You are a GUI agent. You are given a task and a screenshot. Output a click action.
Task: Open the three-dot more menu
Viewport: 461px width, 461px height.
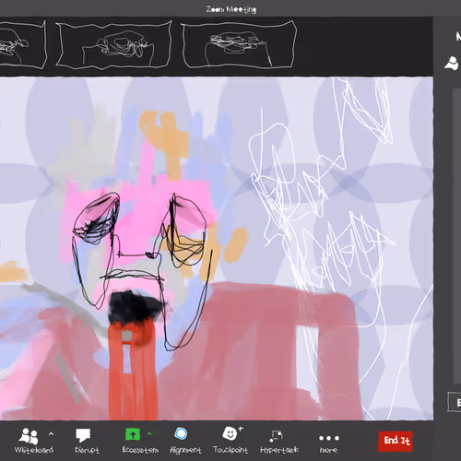(x=329, y=438)
